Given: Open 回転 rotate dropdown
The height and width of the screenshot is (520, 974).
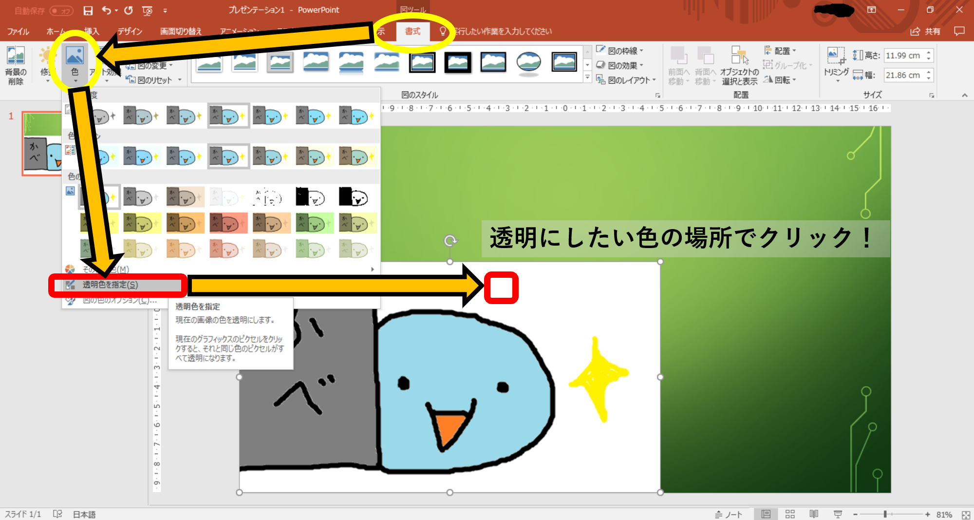Looking at the screenshot, I should coord(780,80).
